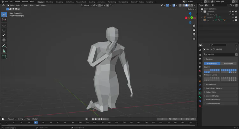This screenshot has width=239, height=129.
Task: Switch to the Modeling workspace tab
Action: [50, 2]
